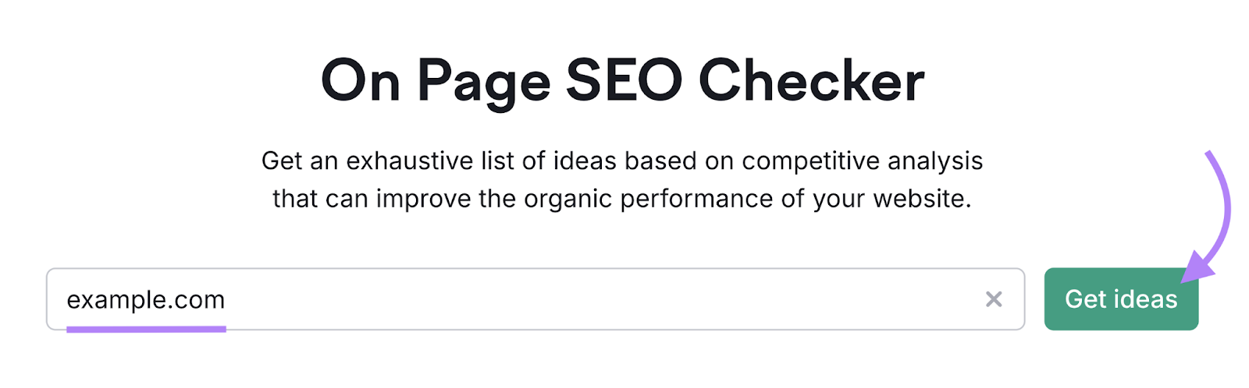Select the word SEO in the heading
This screenshot has height=388, width=1249.
click(624, 81)
